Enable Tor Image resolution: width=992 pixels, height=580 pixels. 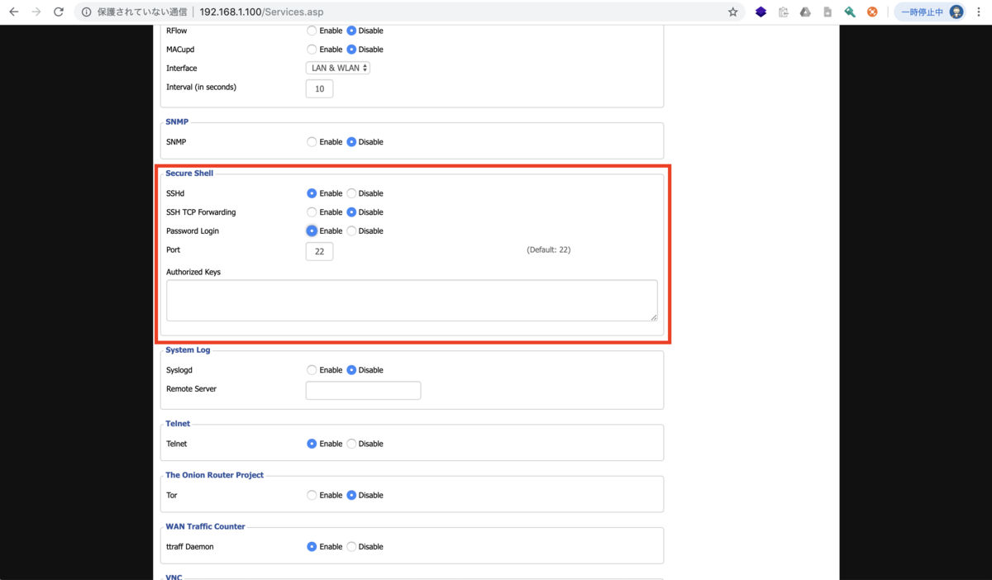312,495
